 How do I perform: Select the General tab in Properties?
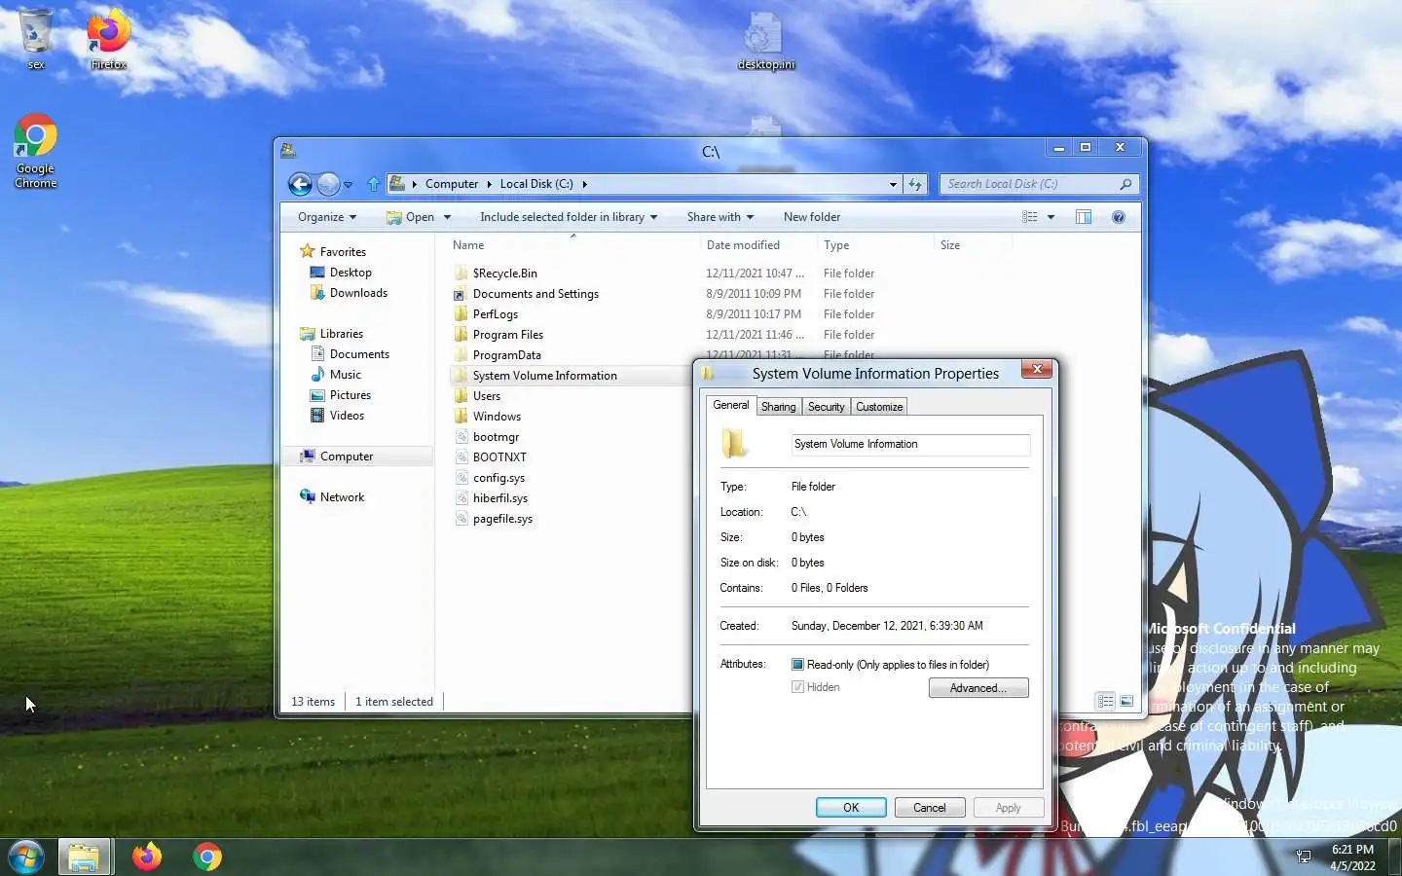click(730, 405)
